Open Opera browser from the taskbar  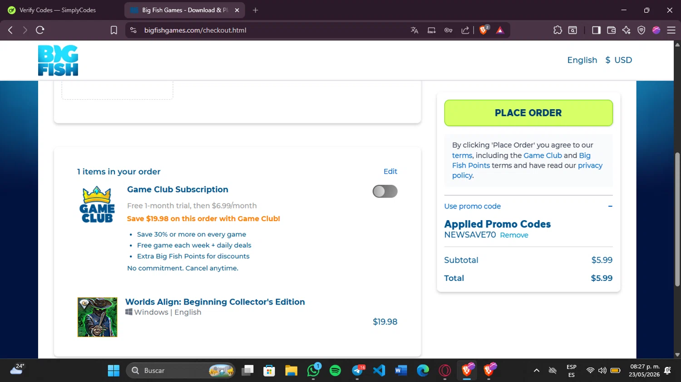pos(445,371)
